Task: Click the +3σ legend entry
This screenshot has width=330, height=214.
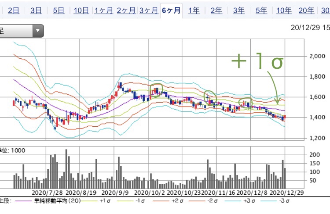Action: coord(249,201)
